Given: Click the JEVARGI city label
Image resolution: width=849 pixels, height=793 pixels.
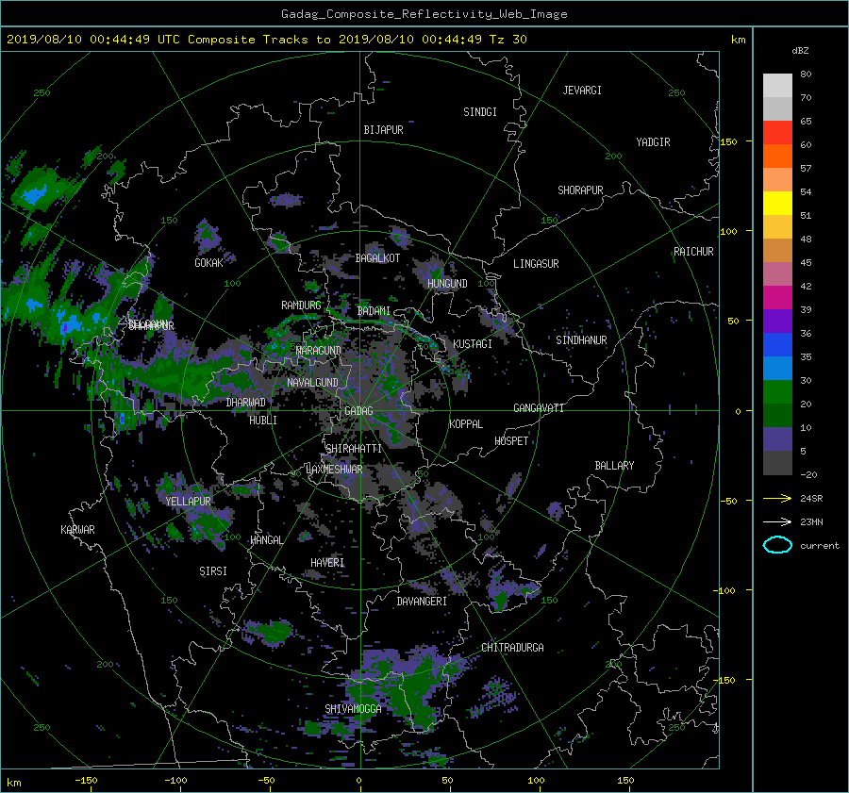Looking at the screenshot, I should 582,91.
